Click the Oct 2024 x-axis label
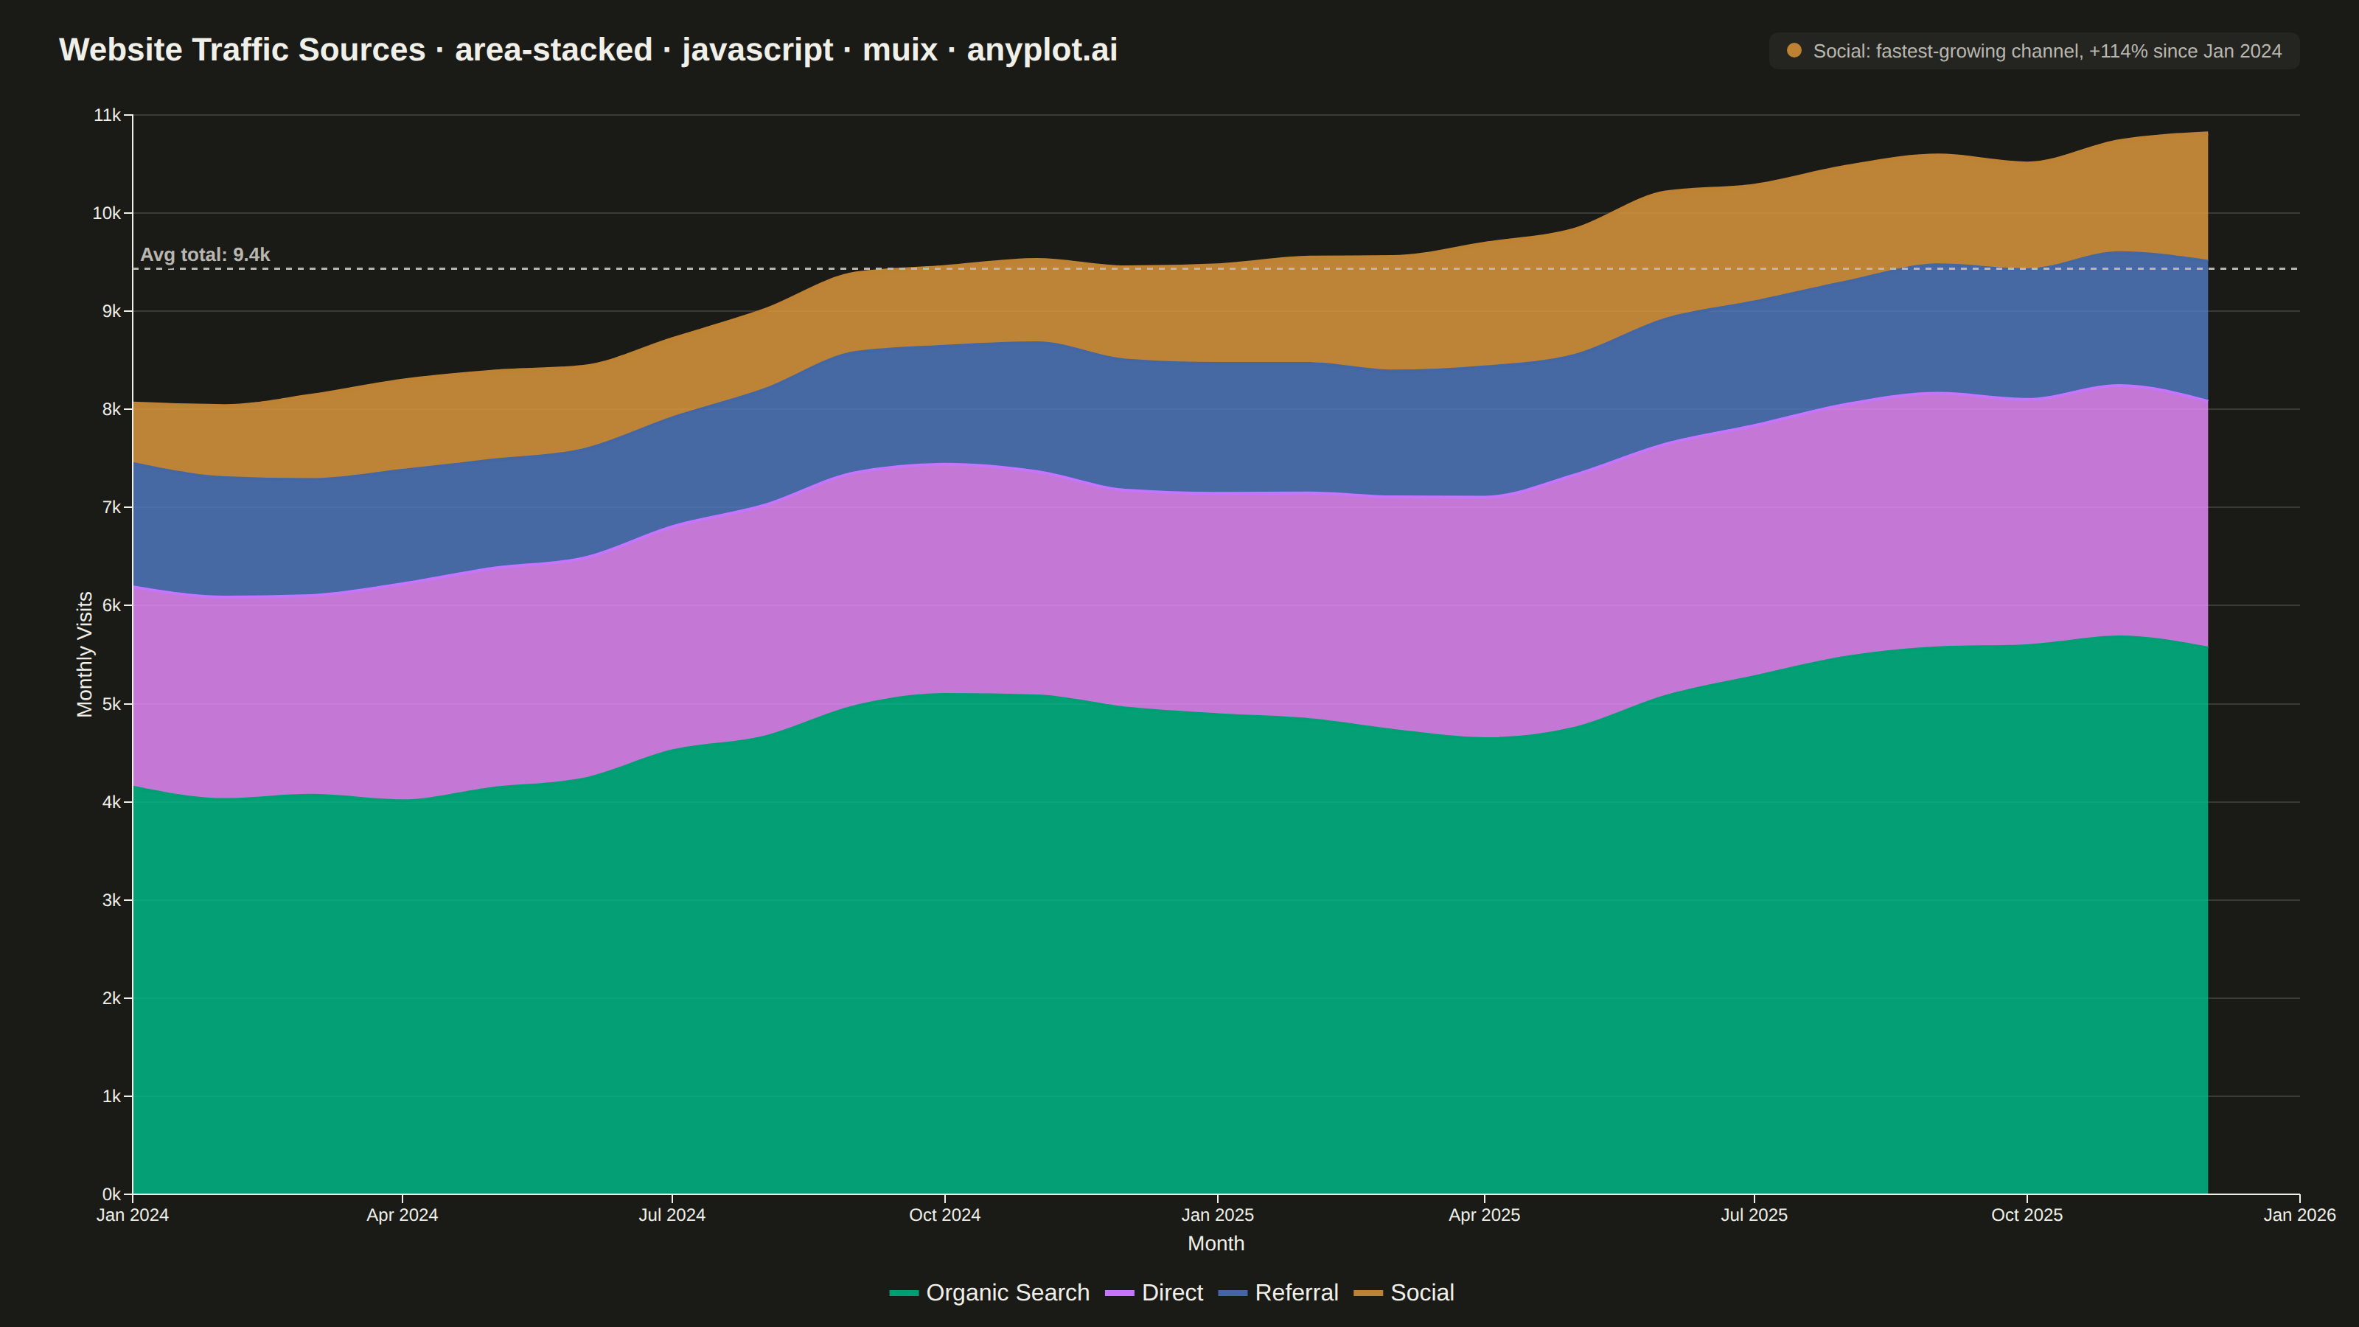2359x1327 pixels. tap(945, 1215)
